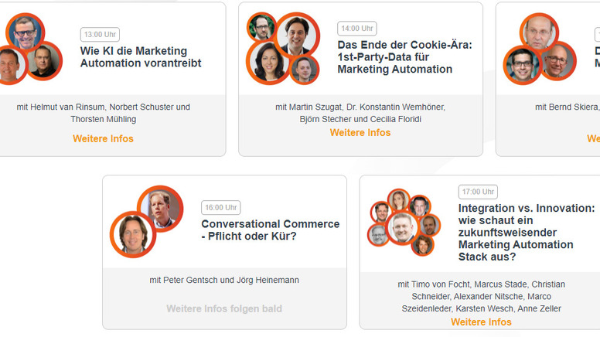Open 'Conversational Commerce - Pflicht oder Kür?' title

[270, 230]
